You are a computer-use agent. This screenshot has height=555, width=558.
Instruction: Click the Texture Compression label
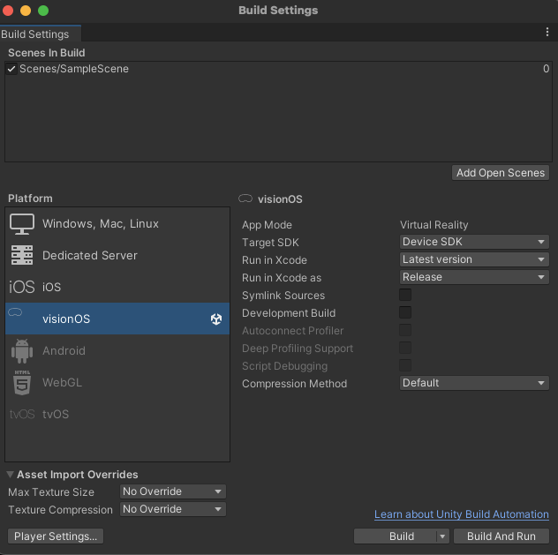[x=60, y=510]
